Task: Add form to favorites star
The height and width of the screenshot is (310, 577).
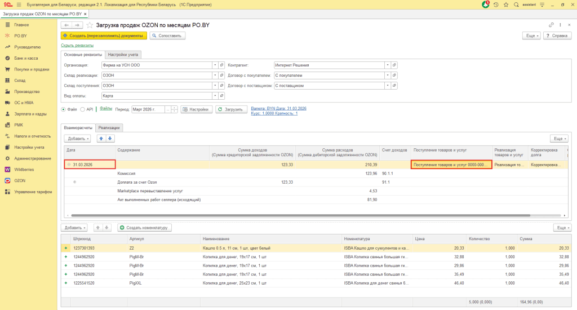Action: 90,25
